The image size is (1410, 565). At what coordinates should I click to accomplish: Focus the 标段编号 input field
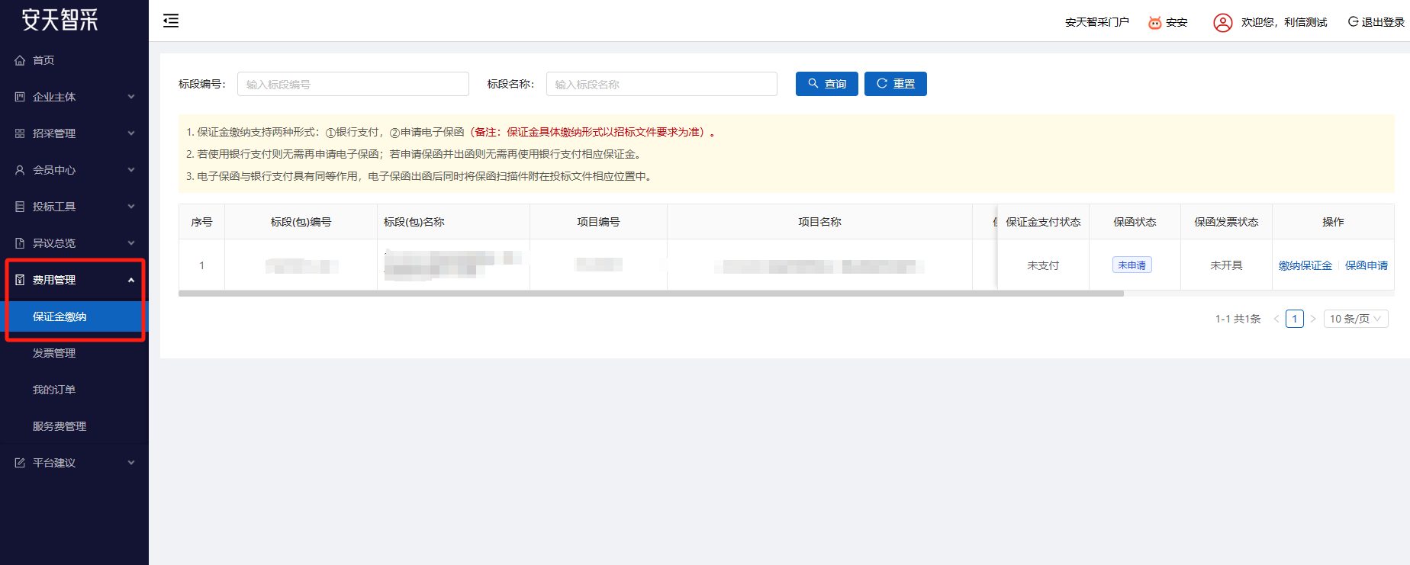352,84
